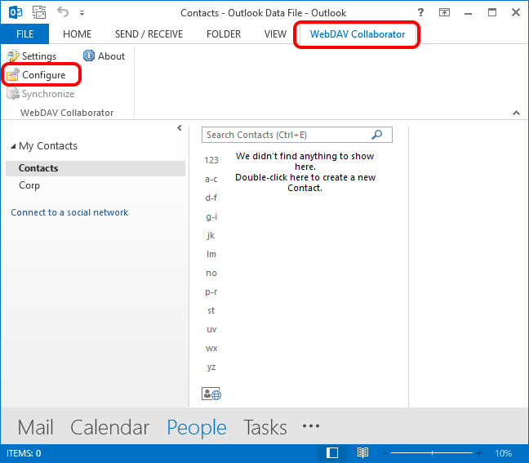This screenshot has height=463, width=529.
Task: Go to People in navigation bar
Action: [x=197, y=428]
